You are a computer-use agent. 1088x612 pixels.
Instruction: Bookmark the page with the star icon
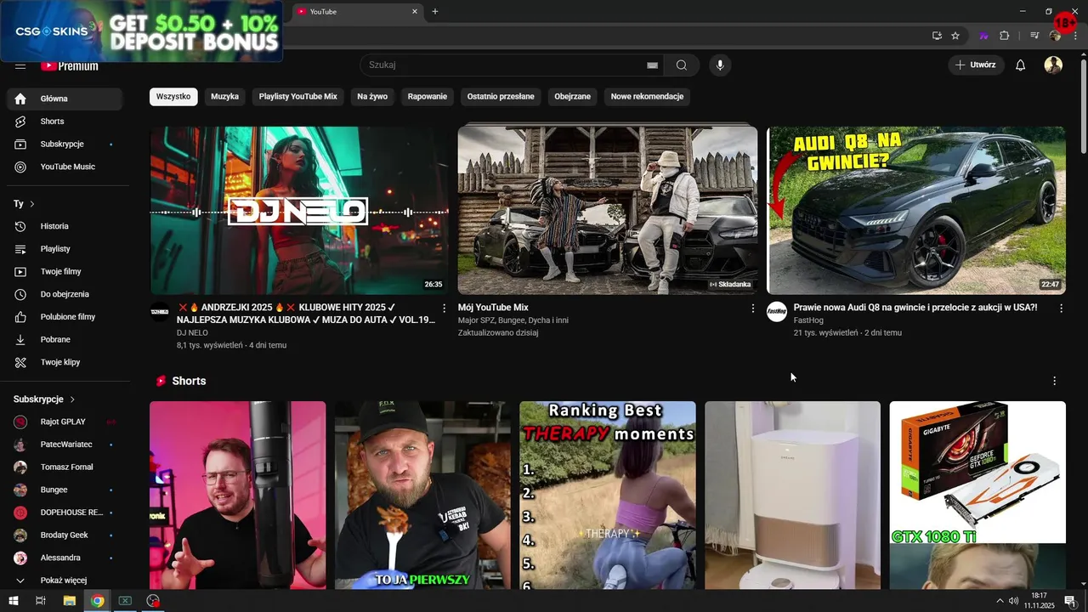pyautogui.click(x=955, y=36)
